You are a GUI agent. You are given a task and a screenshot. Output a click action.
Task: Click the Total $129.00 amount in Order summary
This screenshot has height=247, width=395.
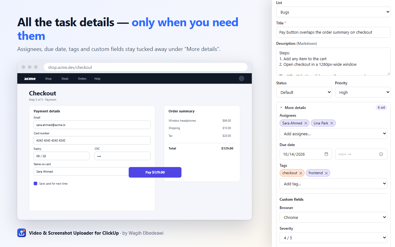pyautogui.click(x=227, y=149)
